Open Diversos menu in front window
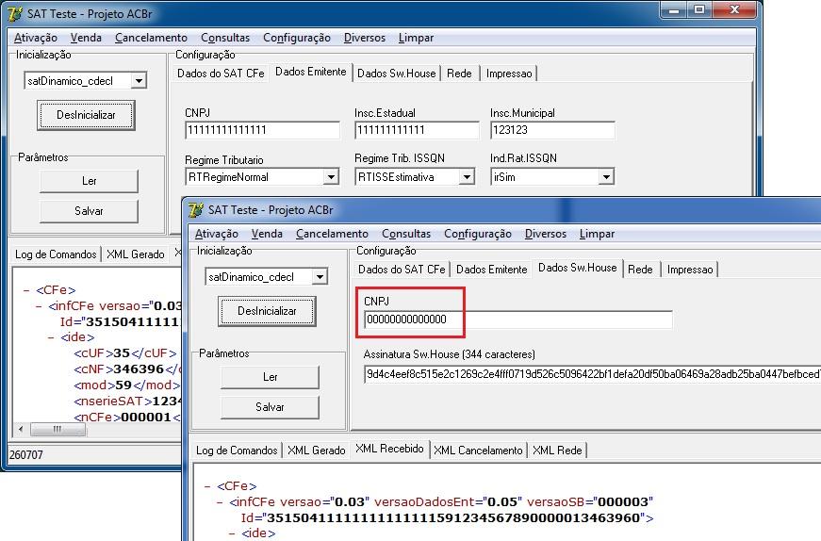Viewport: 821px width, 541px height. tap(545, 234)
